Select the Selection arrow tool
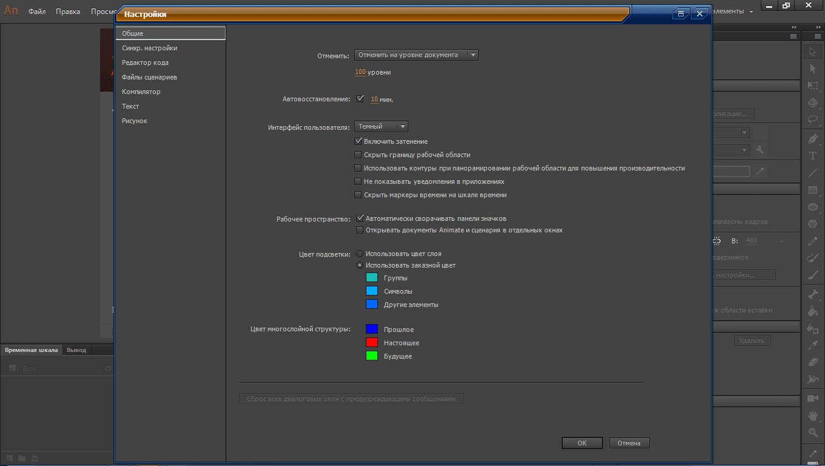This screenshot has width=825, height=466. 813,52
